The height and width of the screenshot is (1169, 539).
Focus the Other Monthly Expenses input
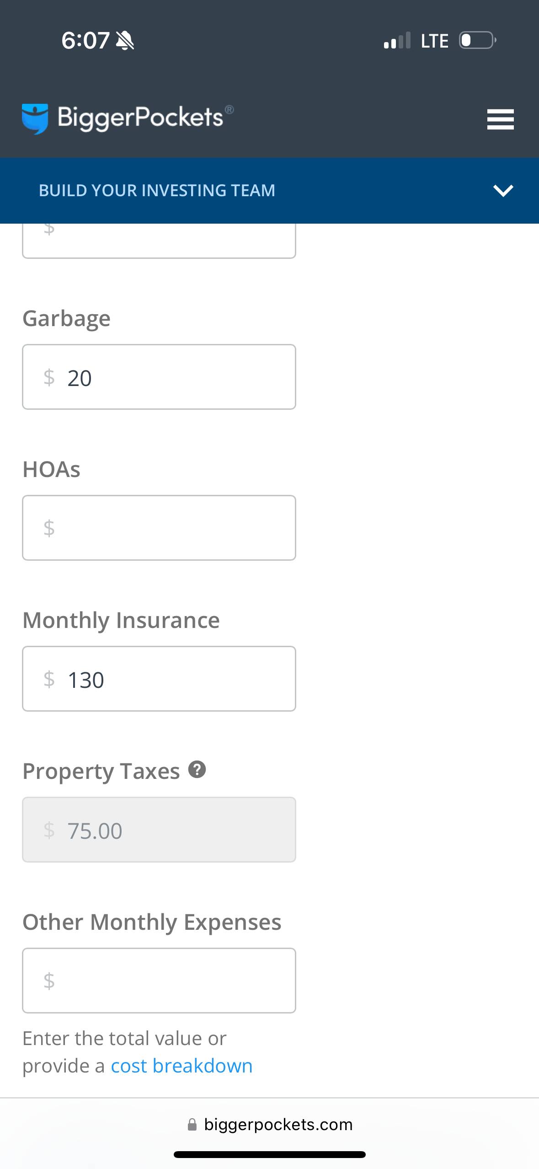click(x=159, y=981)
